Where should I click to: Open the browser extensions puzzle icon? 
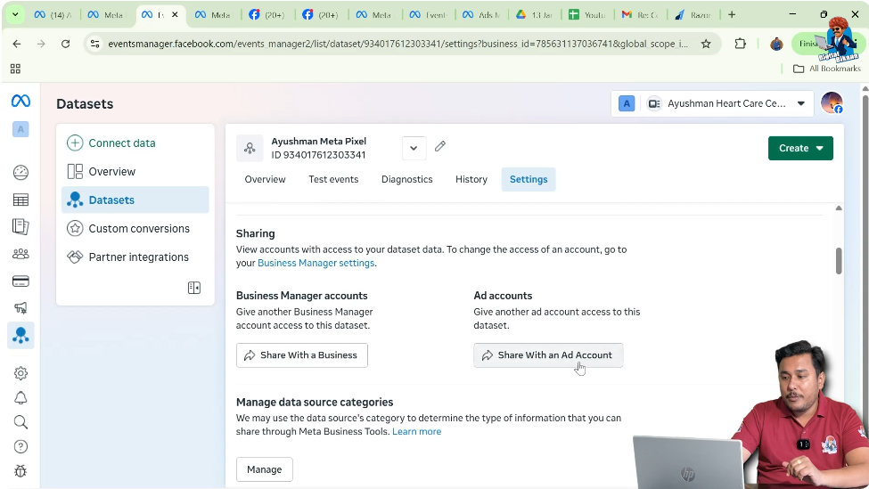pyautogui.click(x=740, y=44)
